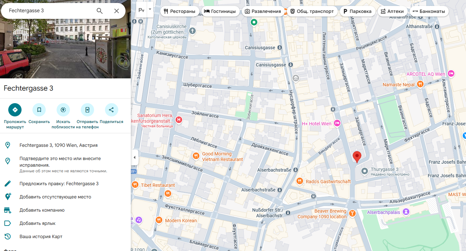
Task: Click the search magnifier icon
Action: (100, 11)
